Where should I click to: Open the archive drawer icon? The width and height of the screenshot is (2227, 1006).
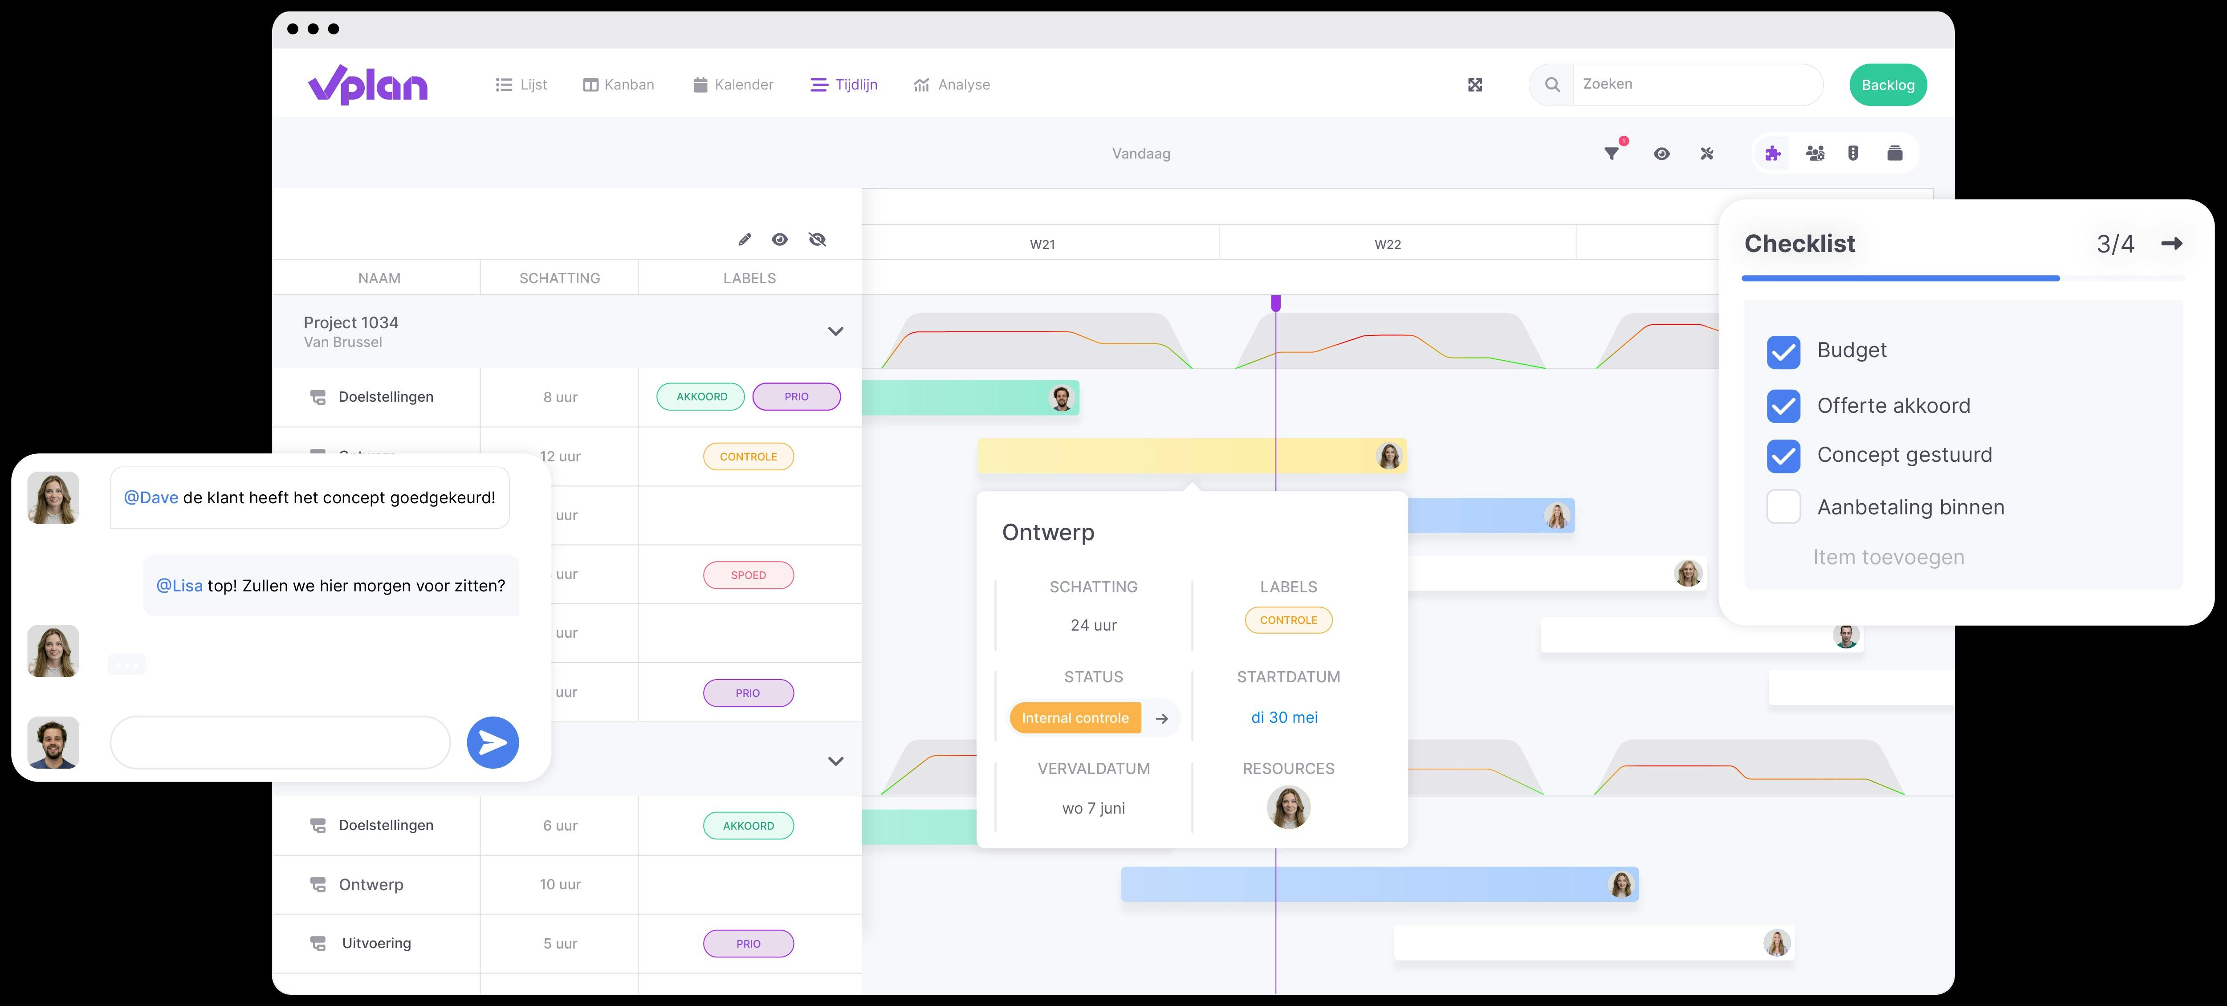pos(1895,153)
